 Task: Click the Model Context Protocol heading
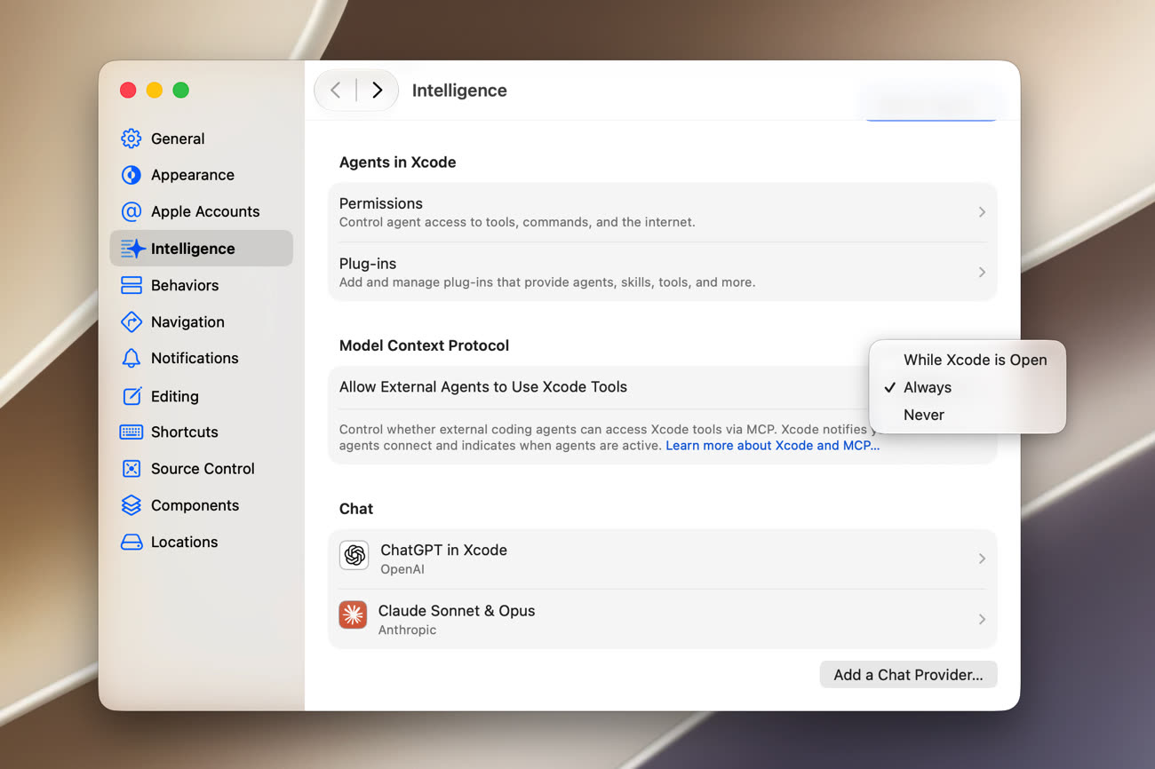point(425,345)
